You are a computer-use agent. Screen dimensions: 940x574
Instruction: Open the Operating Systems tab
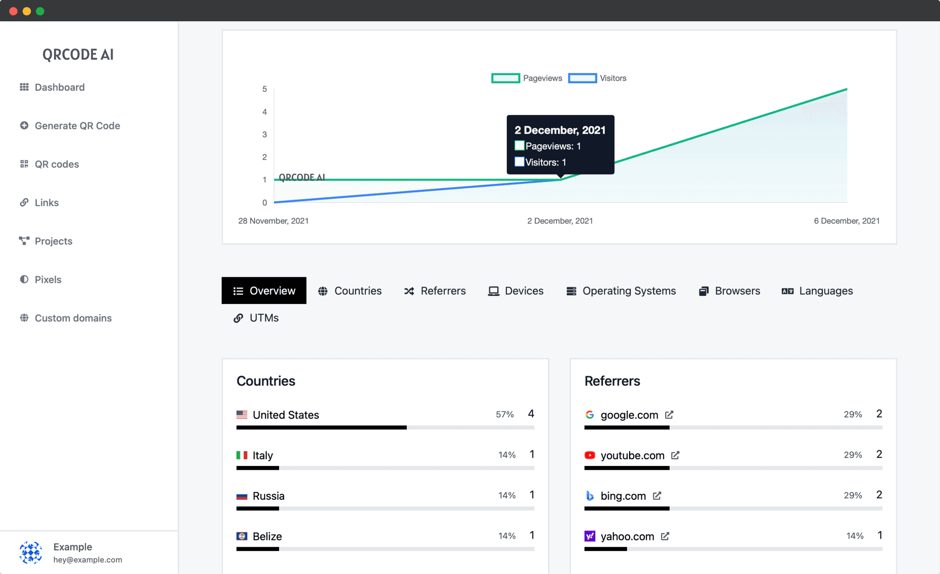click(621, 290)
